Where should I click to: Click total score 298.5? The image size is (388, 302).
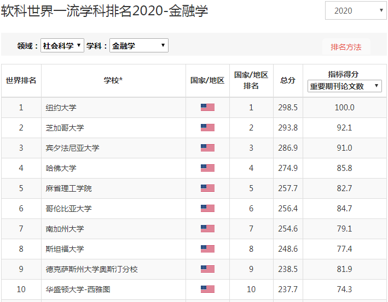click(288, 108)
